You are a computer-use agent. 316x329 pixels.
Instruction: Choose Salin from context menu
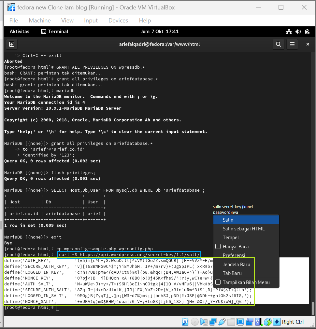pyautogui.click(x=246, y=220)
